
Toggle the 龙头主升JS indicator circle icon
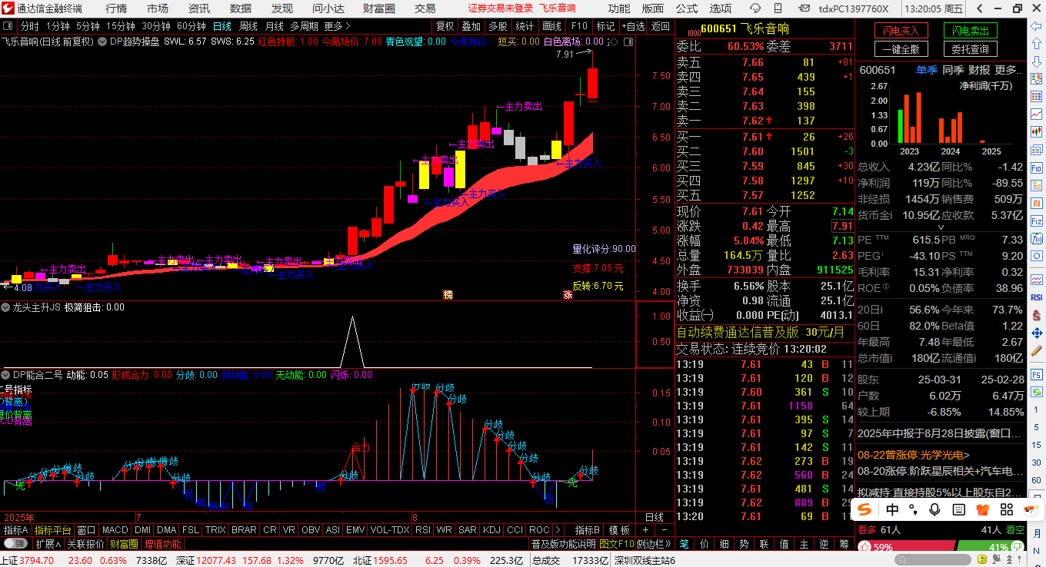click(x=6, y=307)
